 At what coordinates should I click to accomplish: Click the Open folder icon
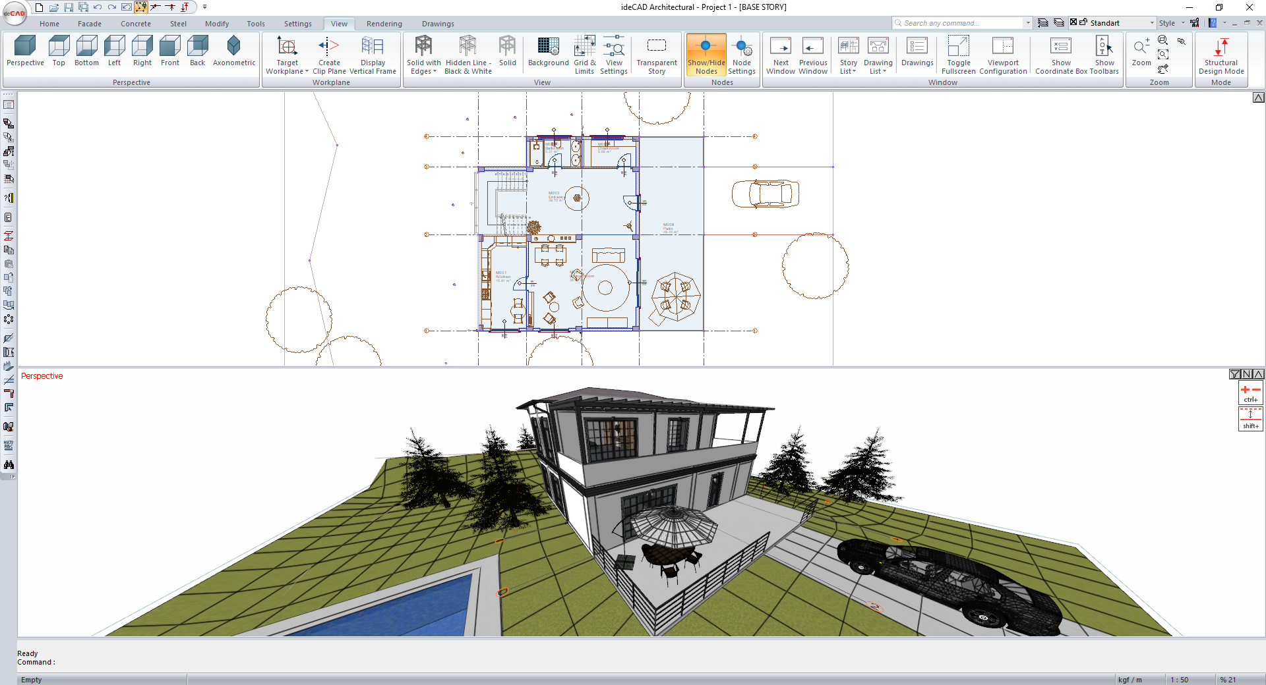coord(54,7)
